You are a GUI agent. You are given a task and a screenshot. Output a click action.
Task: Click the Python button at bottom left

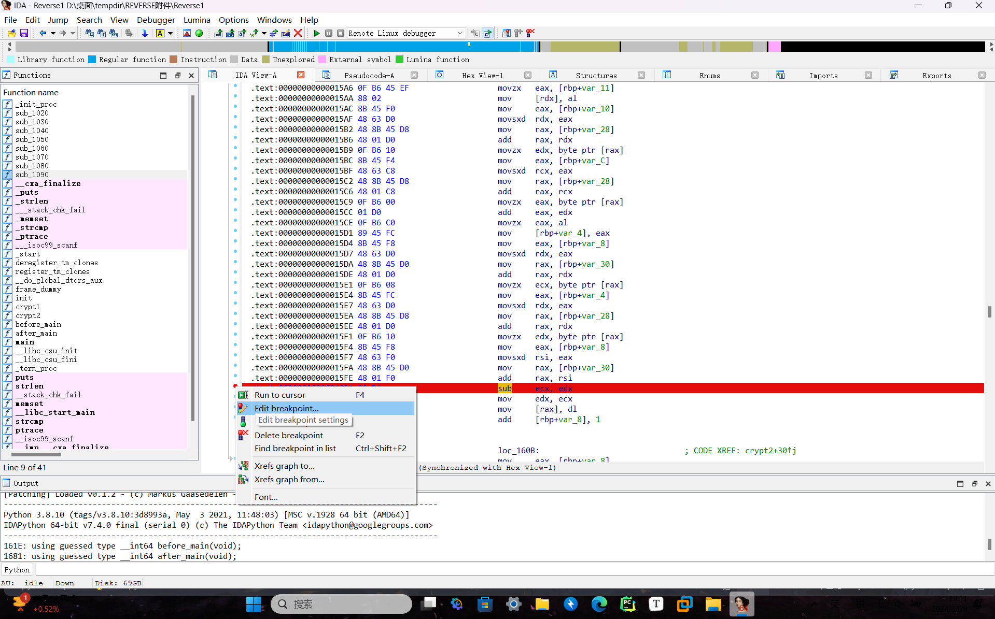(x=17, y=569)
